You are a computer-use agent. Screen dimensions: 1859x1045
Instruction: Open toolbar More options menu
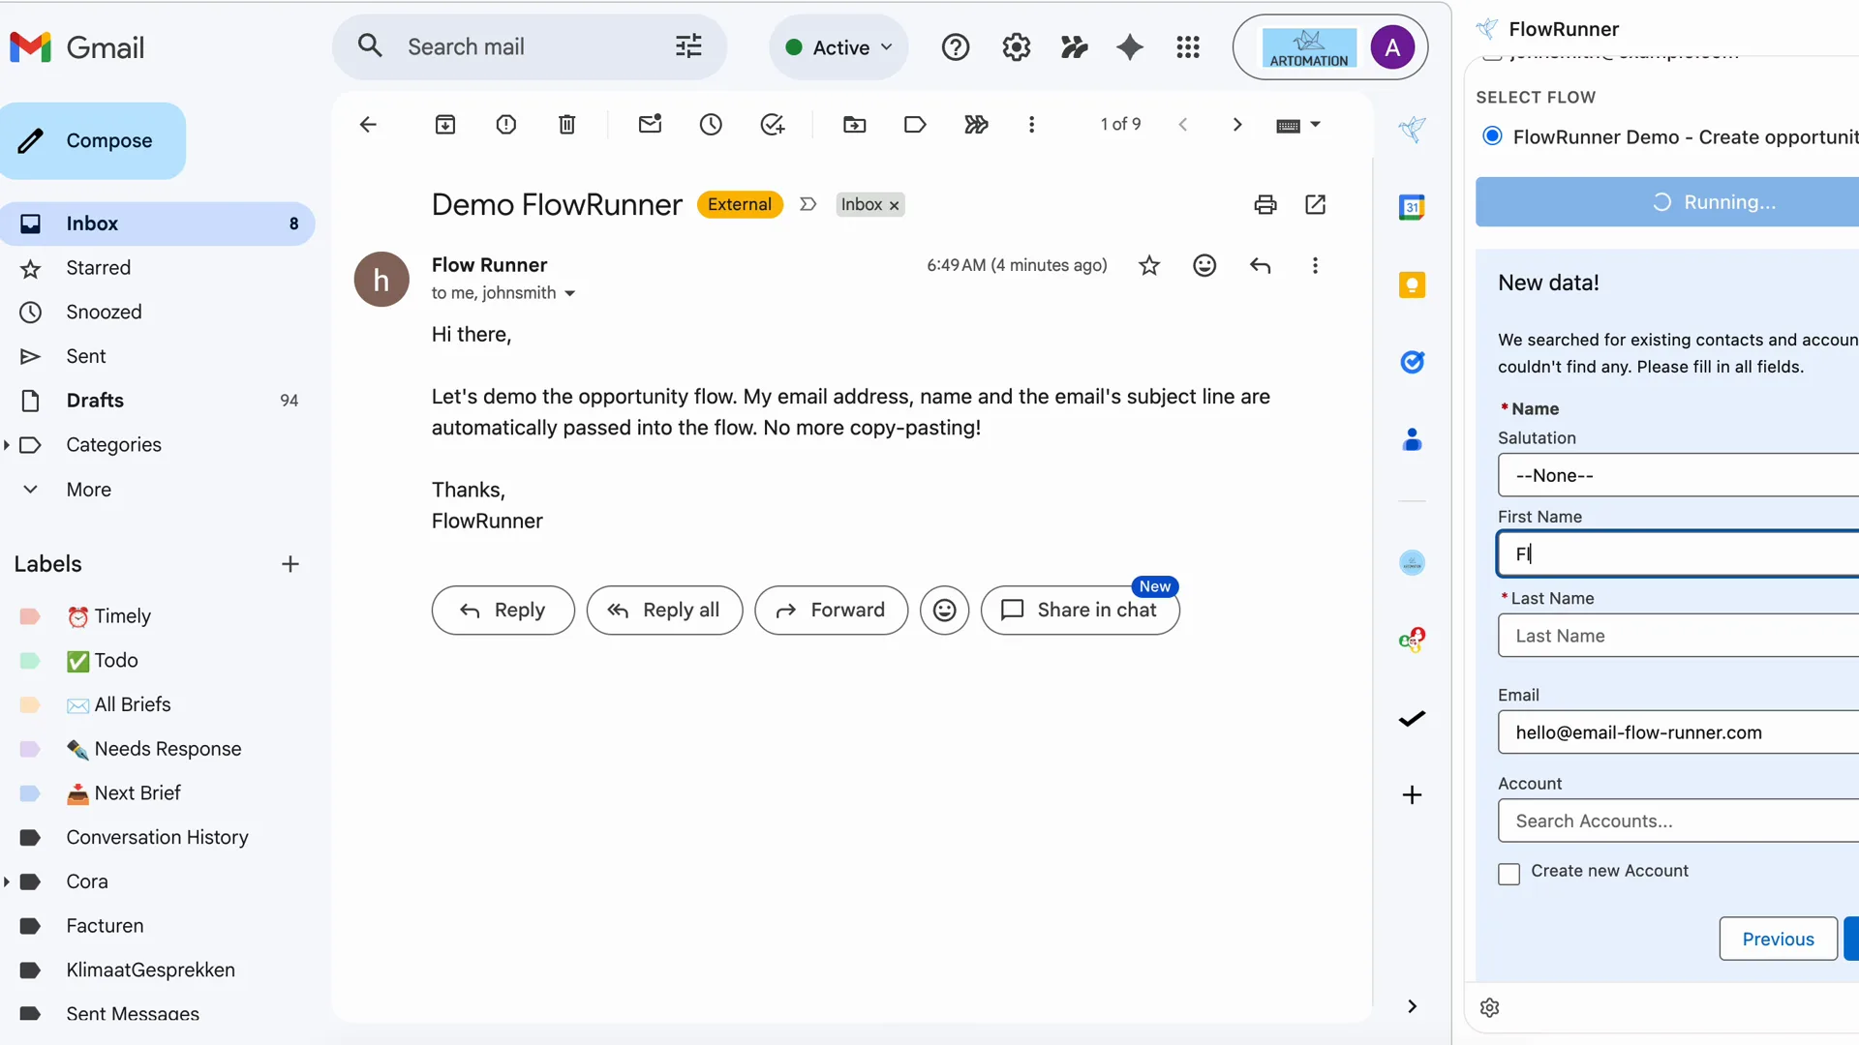pyautogui.click(x=1032, y=124)
